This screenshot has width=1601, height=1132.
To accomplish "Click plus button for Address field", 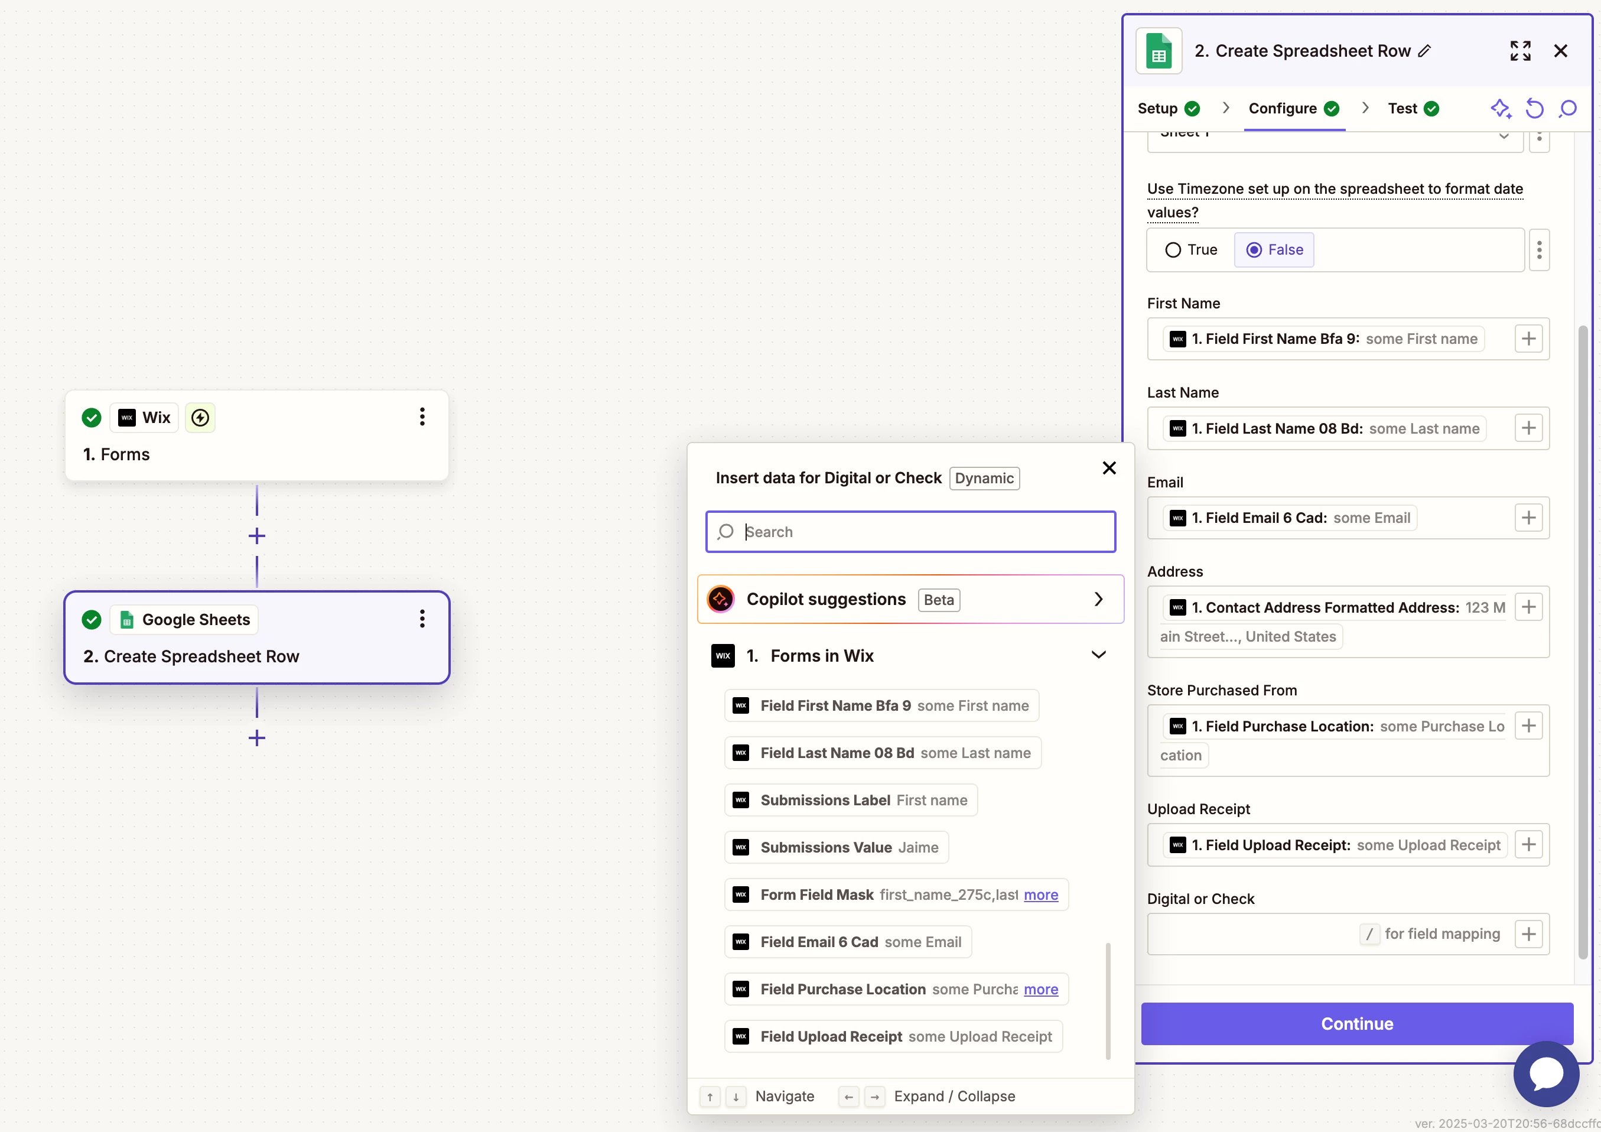I will (1528, 607).
